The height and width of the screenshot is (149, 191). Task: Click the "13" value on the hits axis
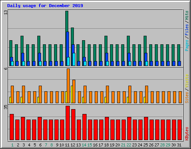6,12
